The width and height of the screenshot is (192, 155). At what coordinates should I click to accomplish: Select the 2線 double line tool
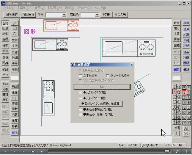click(15, 52)
